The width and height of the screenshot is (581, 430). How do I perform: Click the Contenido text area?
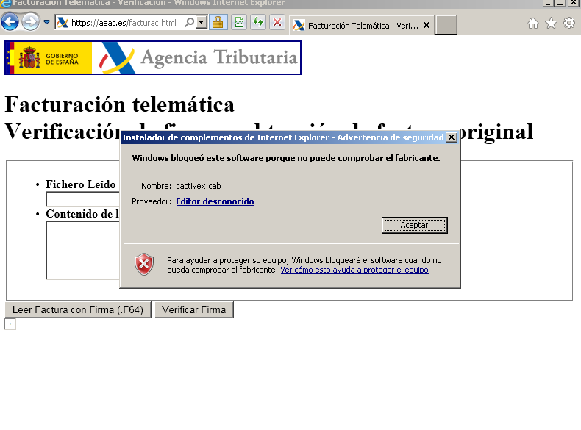click(82, 251)
